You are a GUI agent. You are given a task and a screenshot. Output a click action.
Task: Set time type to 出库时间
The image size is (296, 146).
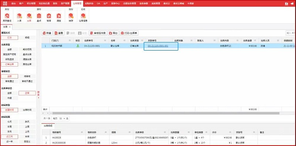27,110
